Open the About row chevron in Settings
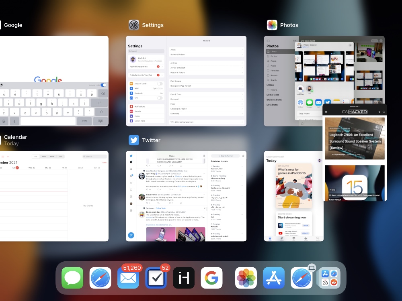The image size is (402, 301). click(242, 50)
